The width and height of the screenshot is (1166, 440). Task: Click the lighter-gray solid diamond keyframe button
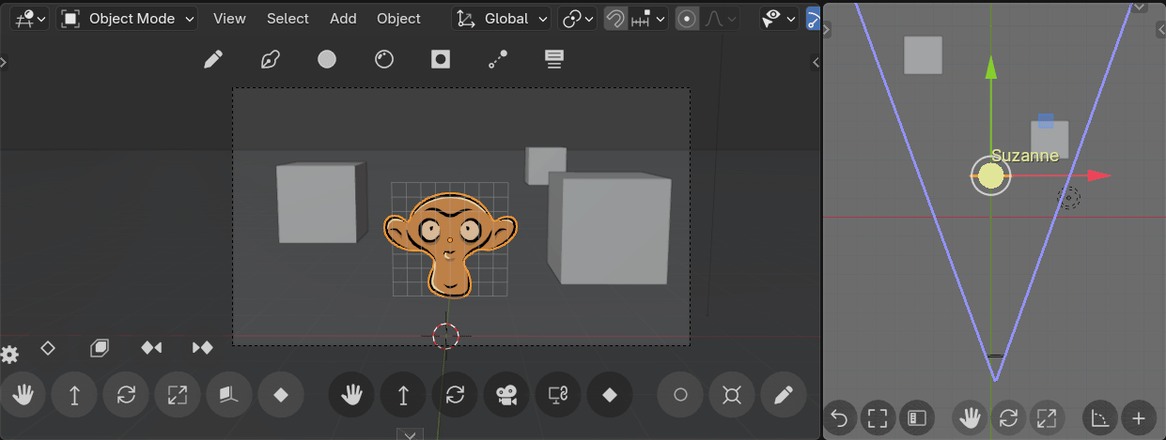coord(280,395)
